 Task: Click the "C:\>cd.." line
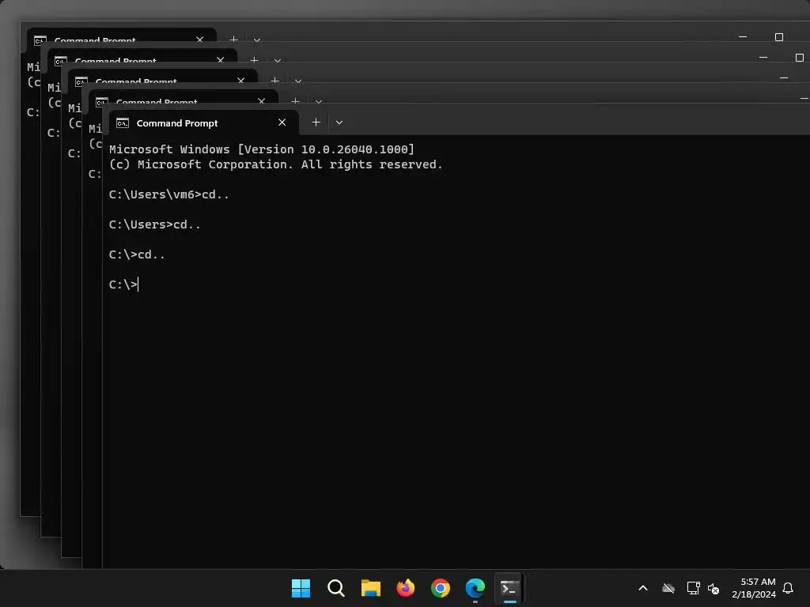pos(137,254)
